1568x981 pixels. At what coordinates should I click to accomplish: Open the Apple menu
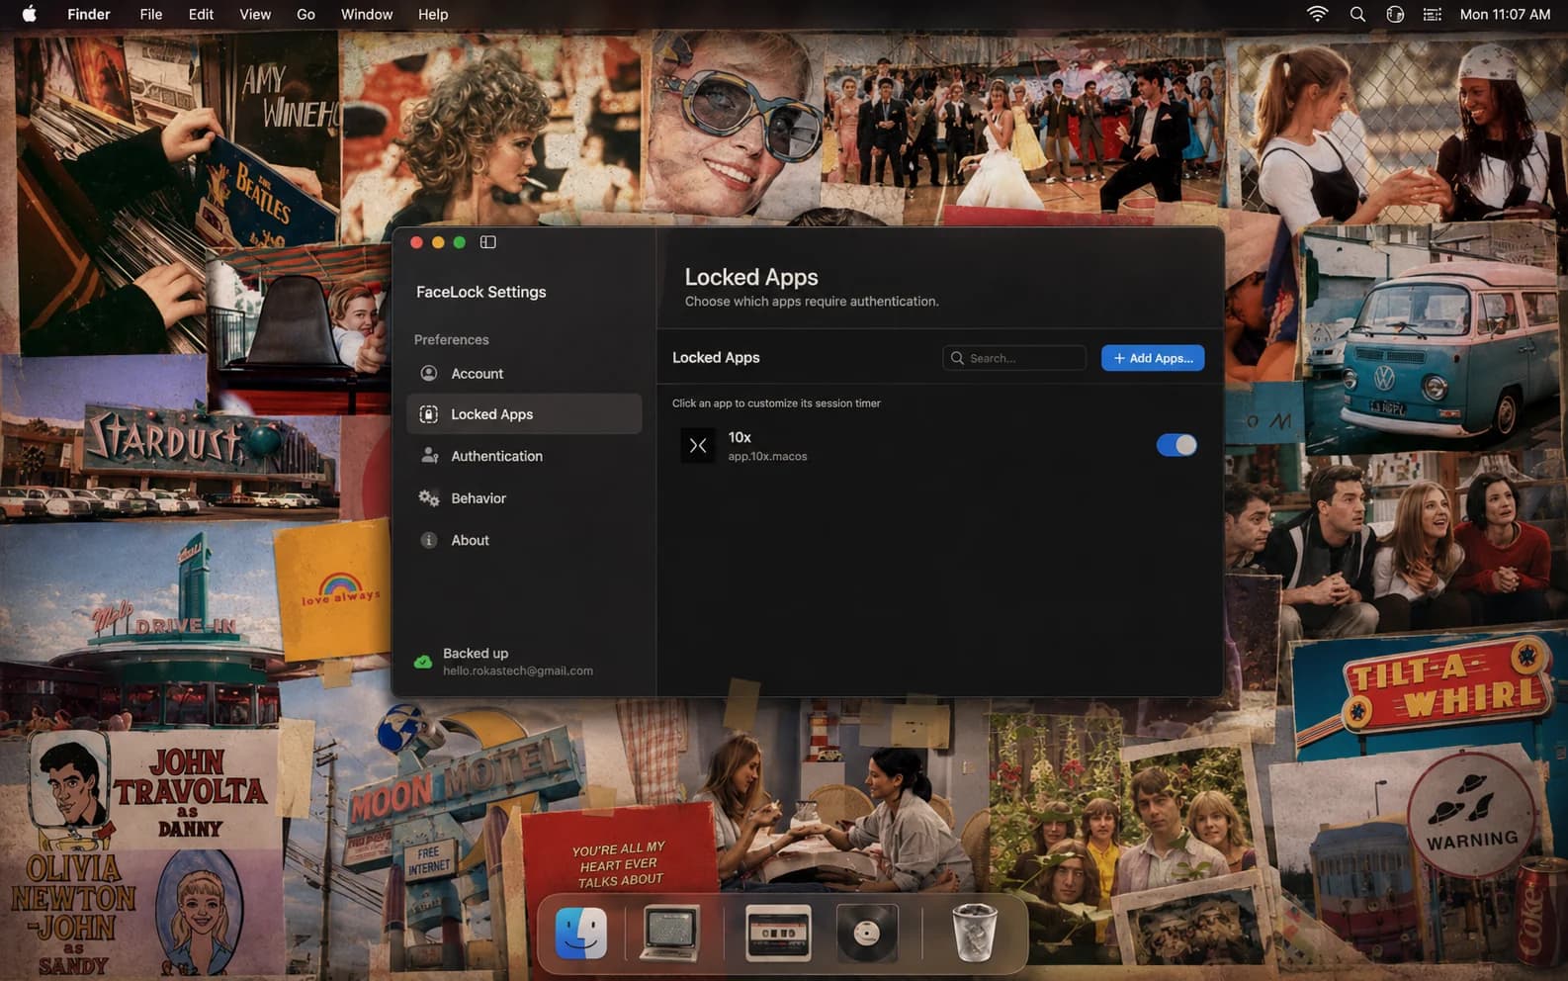tap(29, 14)
